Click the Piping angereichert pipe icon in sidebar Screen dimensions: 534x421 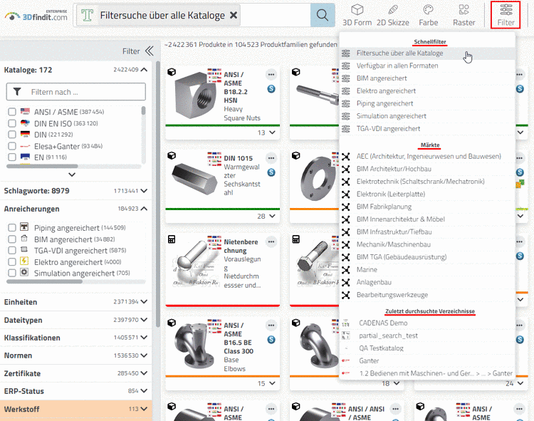(24, 227)
